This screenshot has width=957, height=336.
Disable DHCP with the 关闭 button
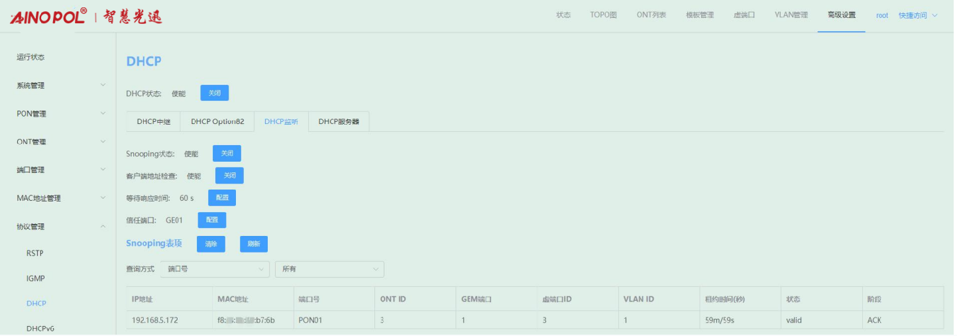pyautogui.click(x=214, y=93)
